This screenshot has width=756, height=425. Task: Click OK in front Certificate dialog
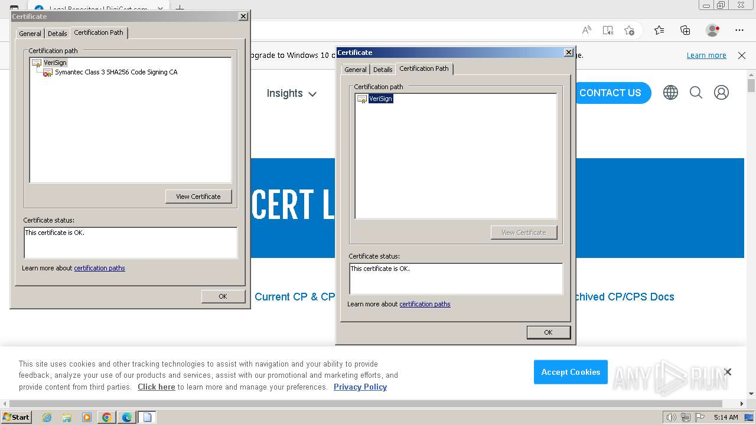pos(548,332)
